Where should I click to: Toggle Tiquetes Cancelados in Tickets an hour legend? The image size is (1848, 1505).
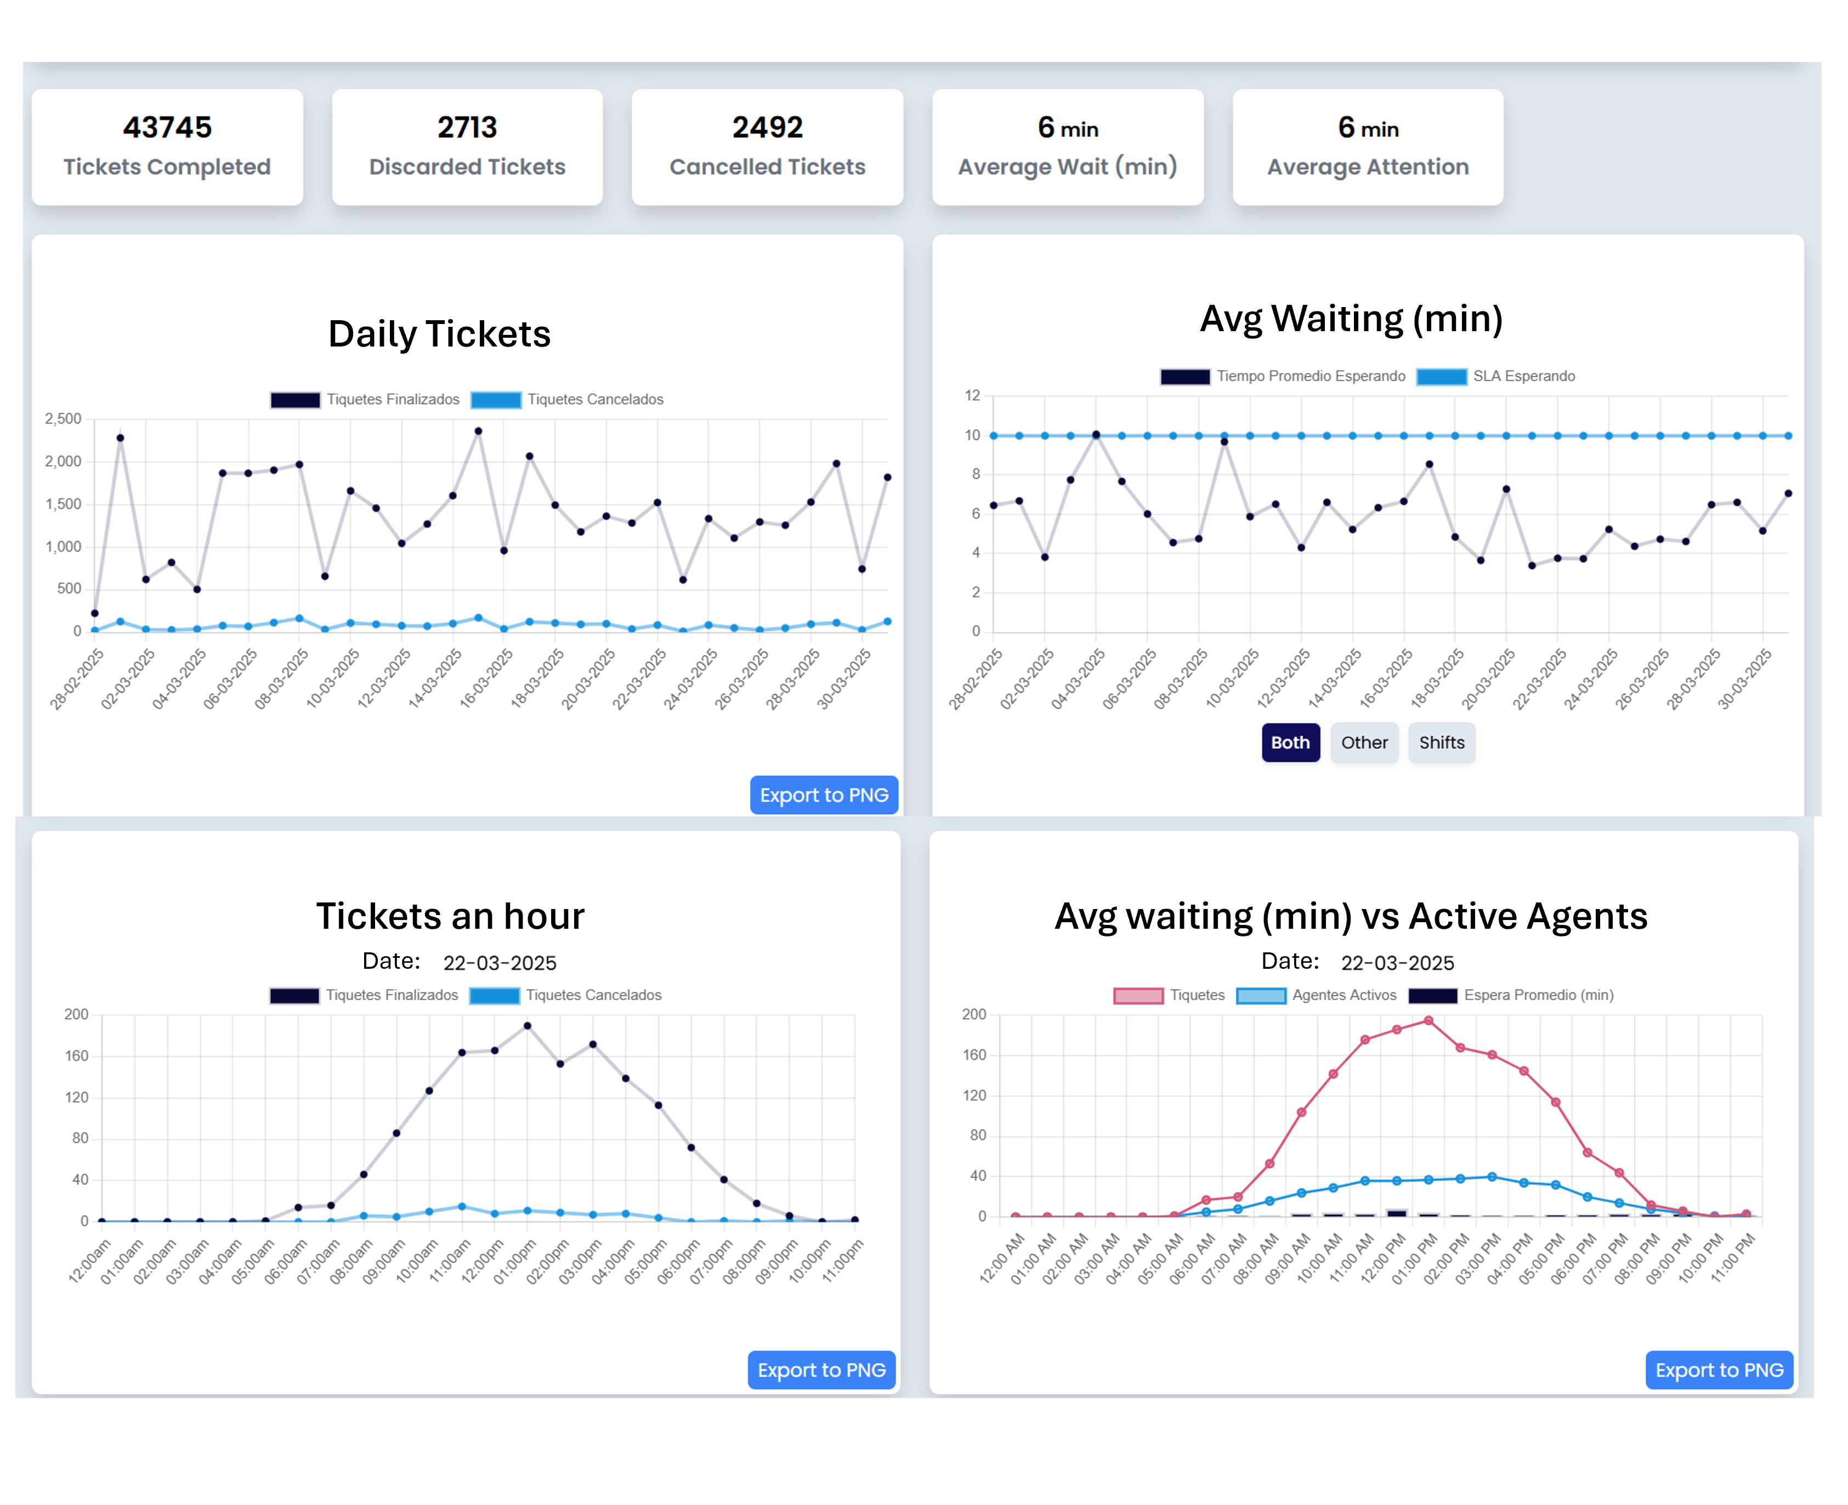494,995
